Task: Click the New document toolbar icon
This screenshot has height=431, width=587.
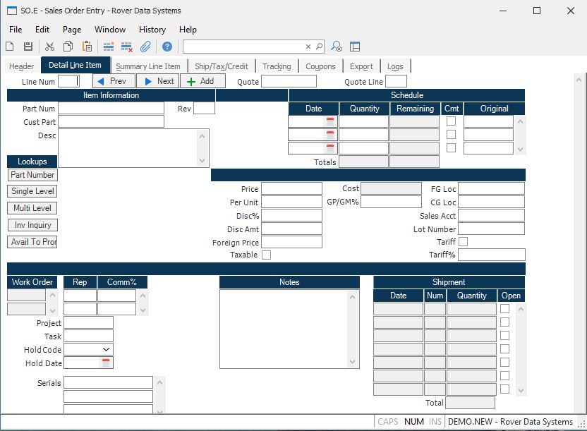Action: [x=10, y=47]
